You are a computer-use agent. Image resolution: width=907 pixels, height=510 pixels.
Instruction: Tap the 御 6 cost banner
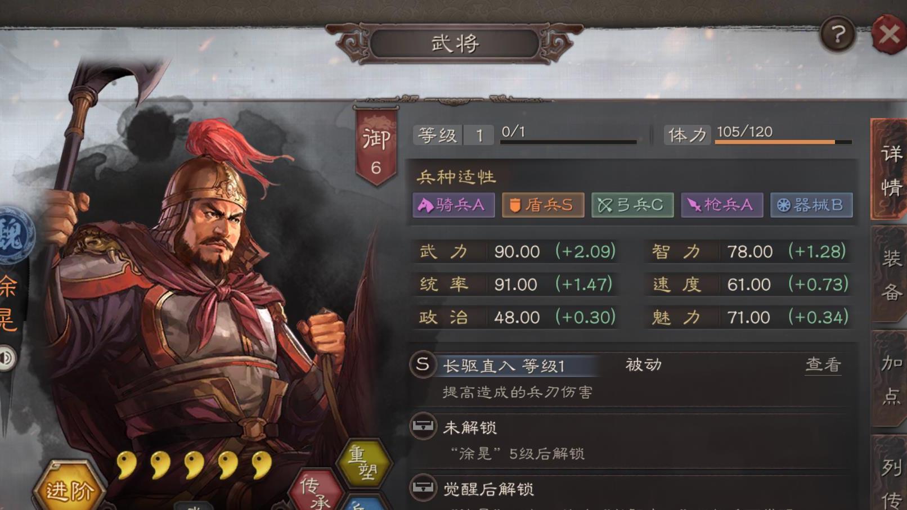375,147
